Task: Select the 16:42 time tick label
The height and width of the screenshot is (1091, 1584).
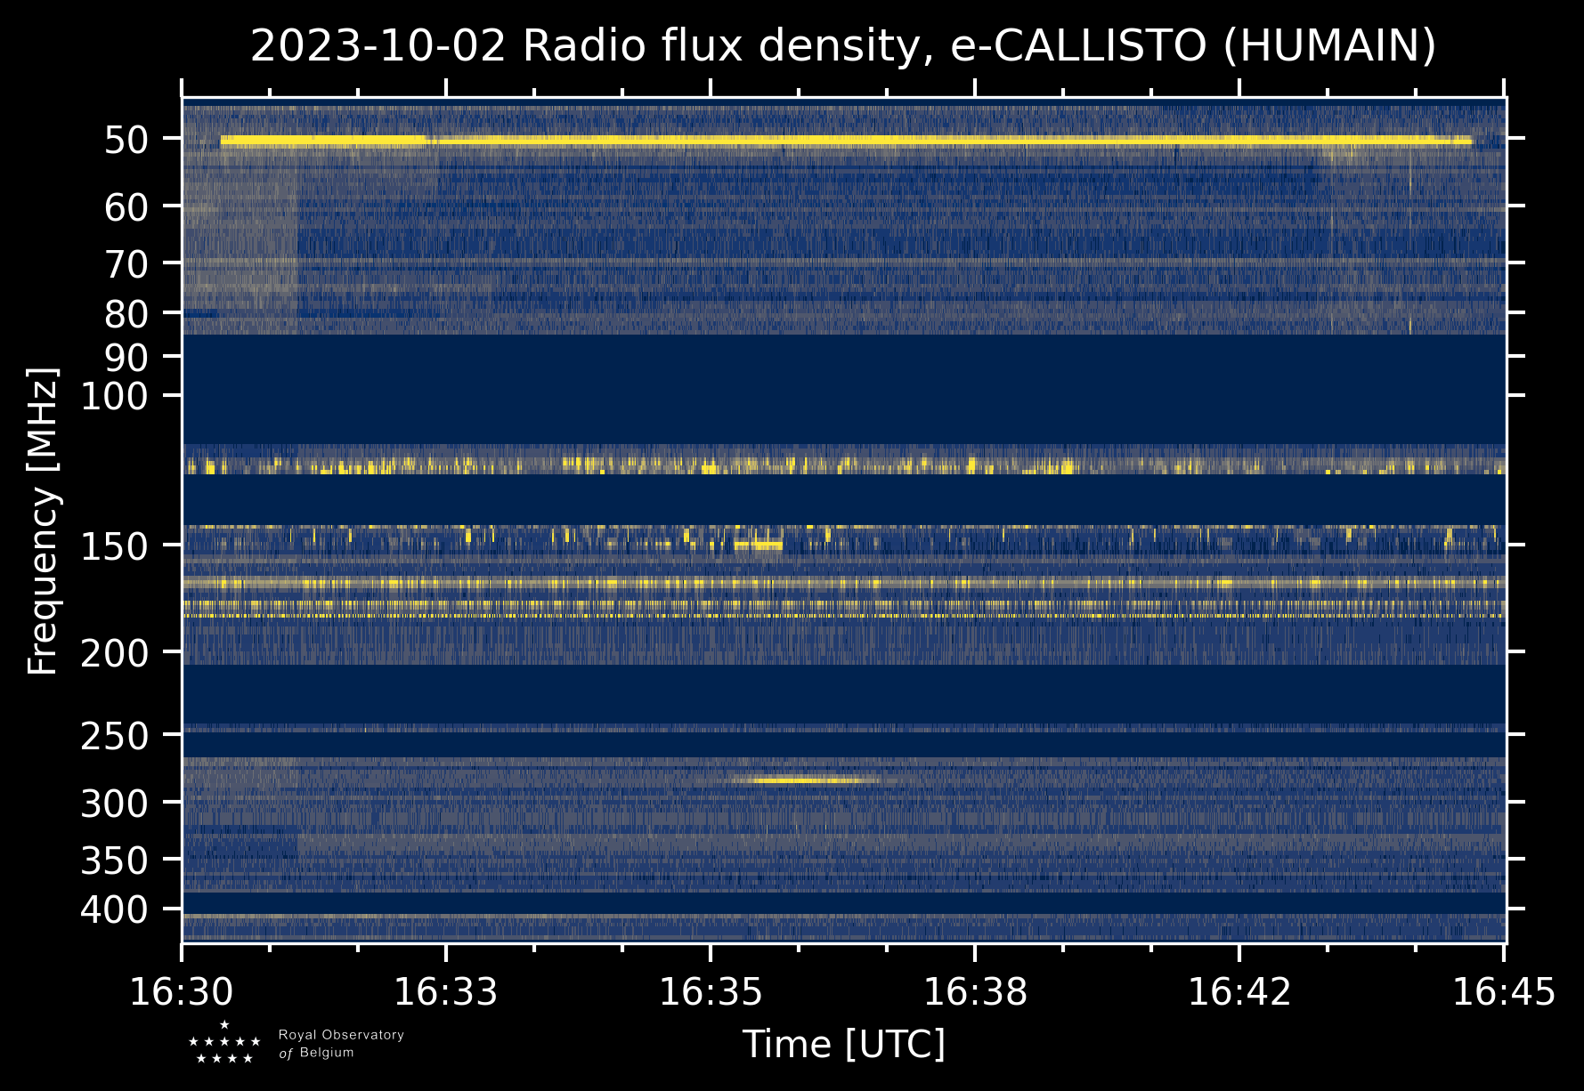Action: click(1239, 991)
